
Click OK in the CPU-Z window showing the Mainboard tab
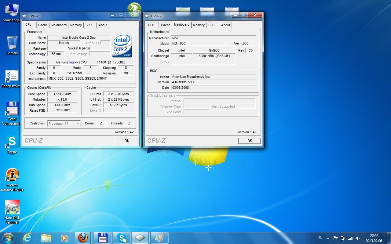point(250,141)
